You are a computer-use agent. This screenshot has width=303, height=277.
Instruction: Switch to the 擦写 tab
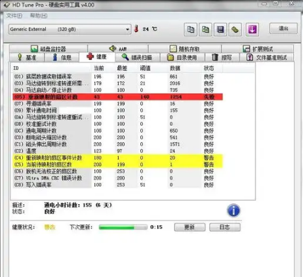point(222,57)
